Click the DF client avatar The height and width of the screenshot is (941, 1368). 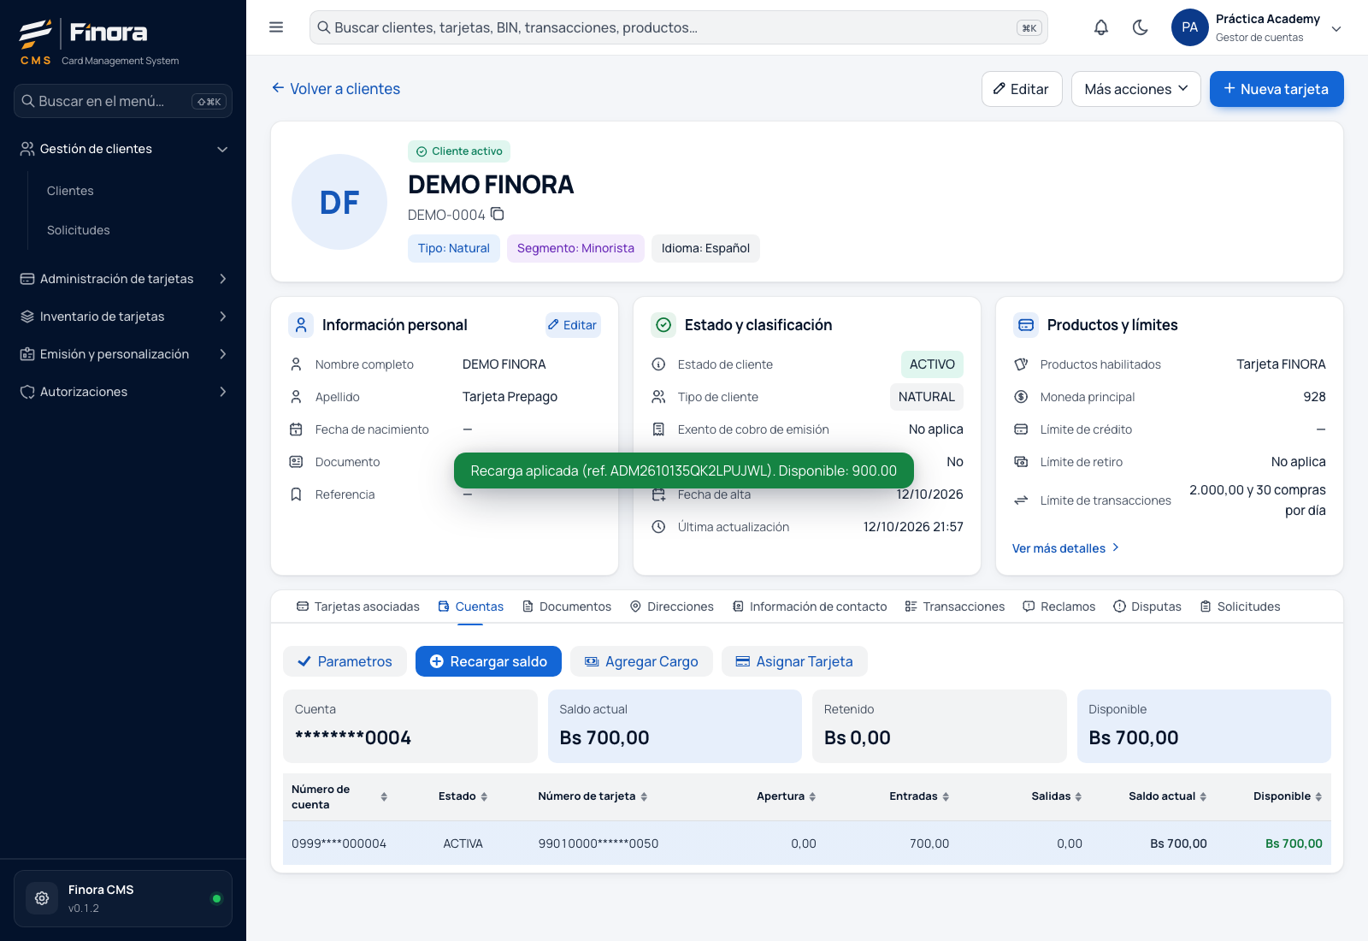339,202
